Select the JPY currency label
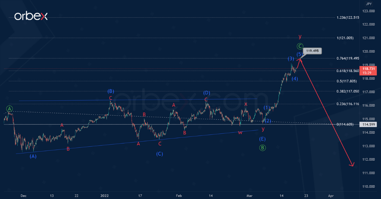381x199 pixels. click(x=368, y=4)
